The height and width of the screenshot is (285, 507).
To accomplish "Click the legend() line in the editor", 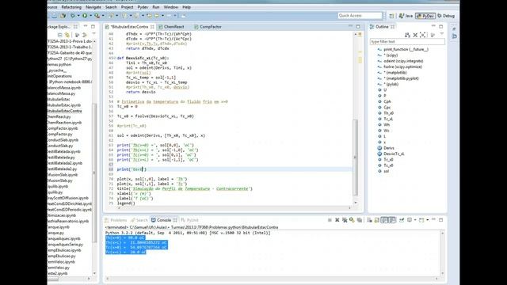I will click(x=126, y=203).
